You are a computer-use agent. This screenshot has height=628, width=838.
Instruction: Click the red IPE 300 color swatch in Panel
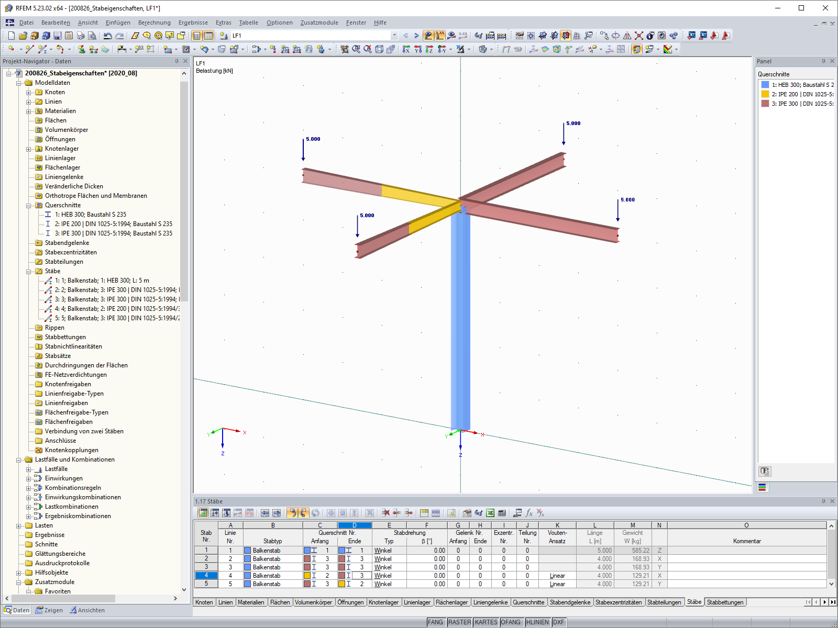[765, 104]
